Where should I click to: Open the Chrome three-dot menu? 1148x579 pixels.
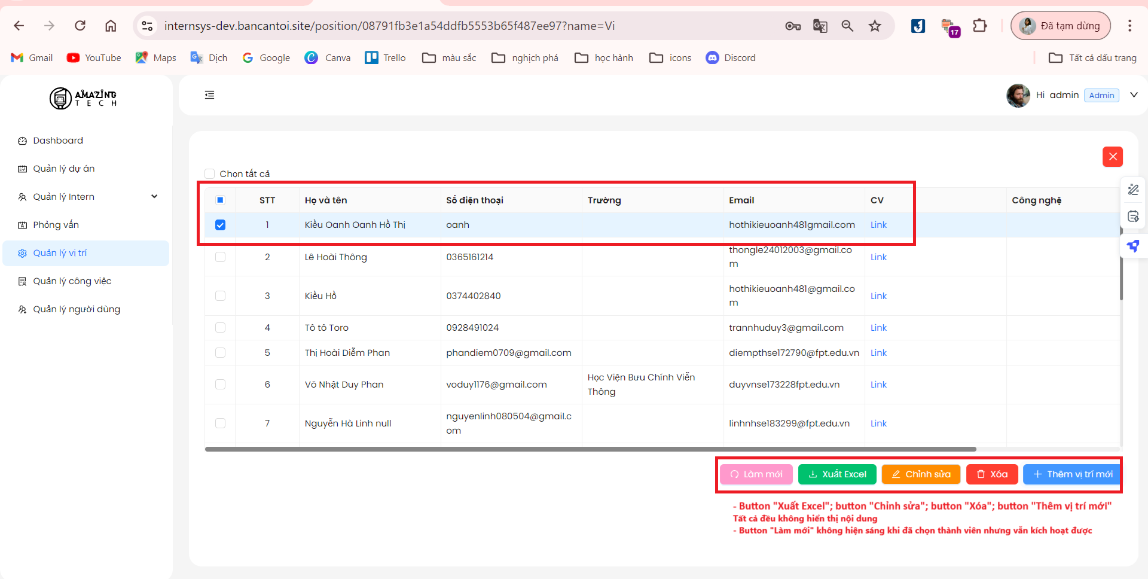coord(1129,26)
